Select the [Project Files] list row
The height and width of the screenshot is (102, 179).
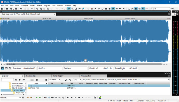99,88
